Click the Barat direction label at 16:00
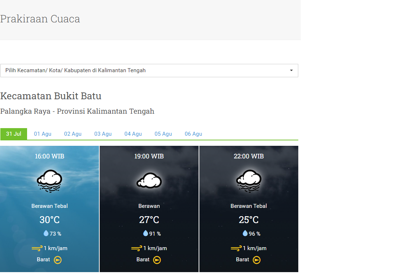Image resolution: width=416 pixels, height=275 pixels. point(43,259)
